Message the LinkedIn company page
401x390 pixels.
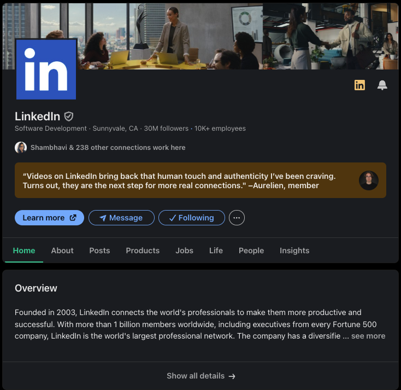[121, 218]
